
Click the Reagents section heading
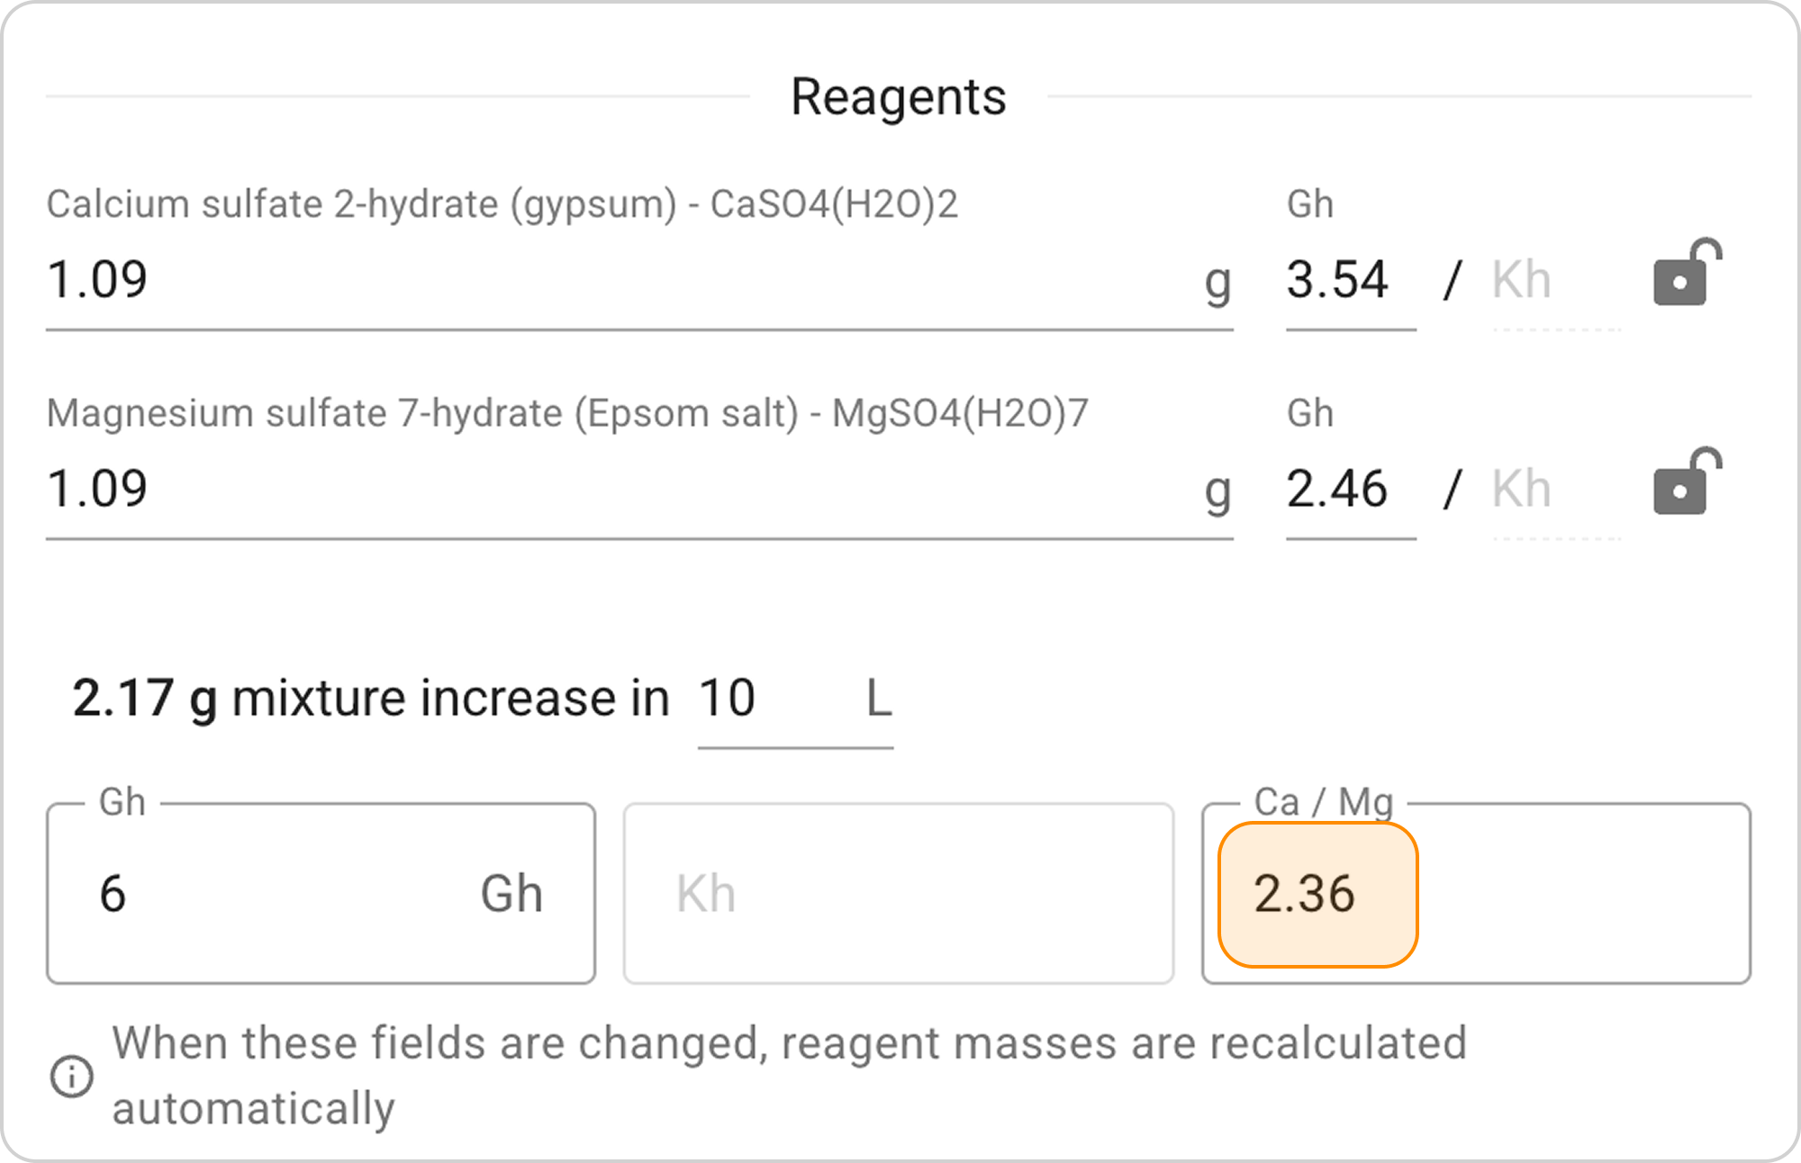tap(898, 96)
